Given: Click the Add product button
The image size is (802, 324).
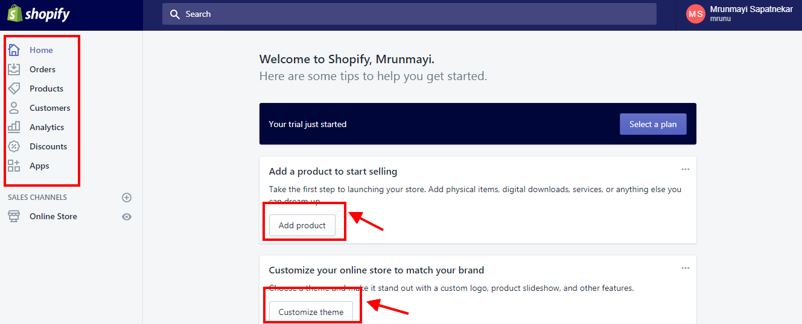Looking at the screenshot, I should [x=302, y=225].
